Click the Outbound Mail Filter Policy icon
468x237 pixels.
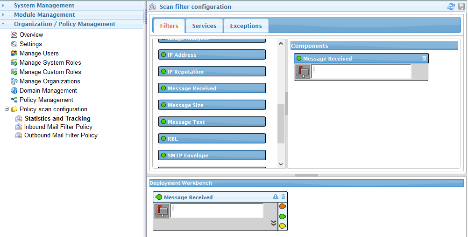(19, 135)
